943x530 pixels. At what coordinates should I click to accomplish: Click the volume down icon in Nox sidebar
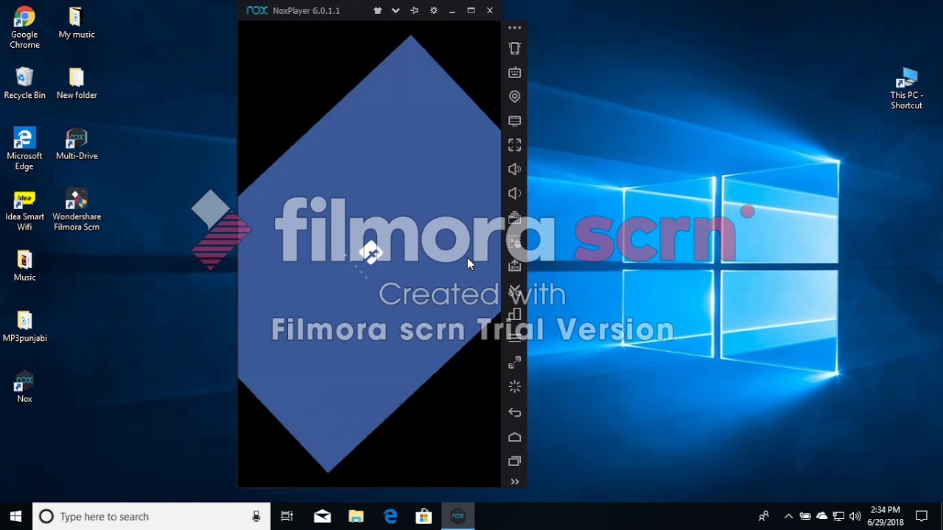click(514, 194)
